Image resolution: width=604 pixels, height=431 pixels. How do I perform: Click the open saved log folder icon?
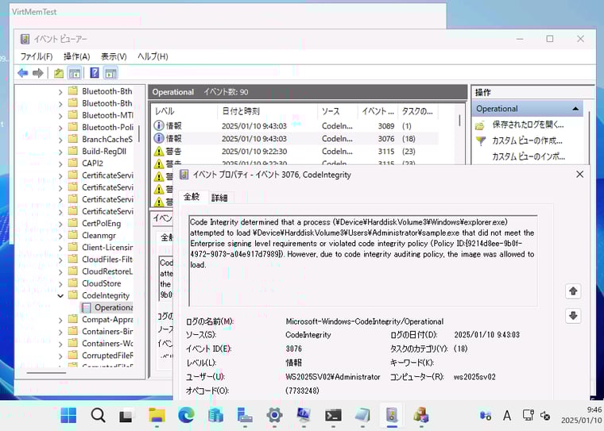coord(480,125)
